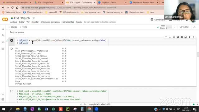The image size is (199, 112).
Task: Collapse the Colab header chevron
Action: click(x=194, y=27)
